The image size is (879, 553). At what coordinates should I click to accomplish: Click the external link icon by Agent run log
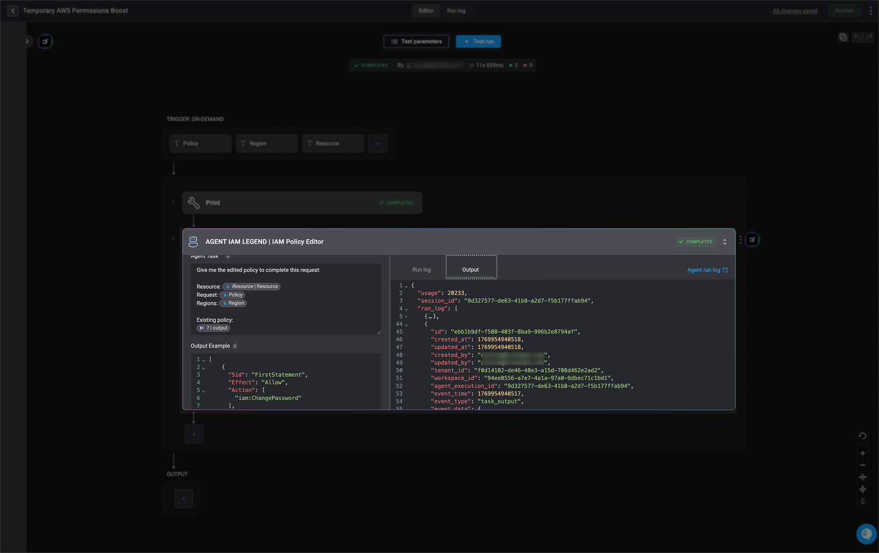(725, 270)
